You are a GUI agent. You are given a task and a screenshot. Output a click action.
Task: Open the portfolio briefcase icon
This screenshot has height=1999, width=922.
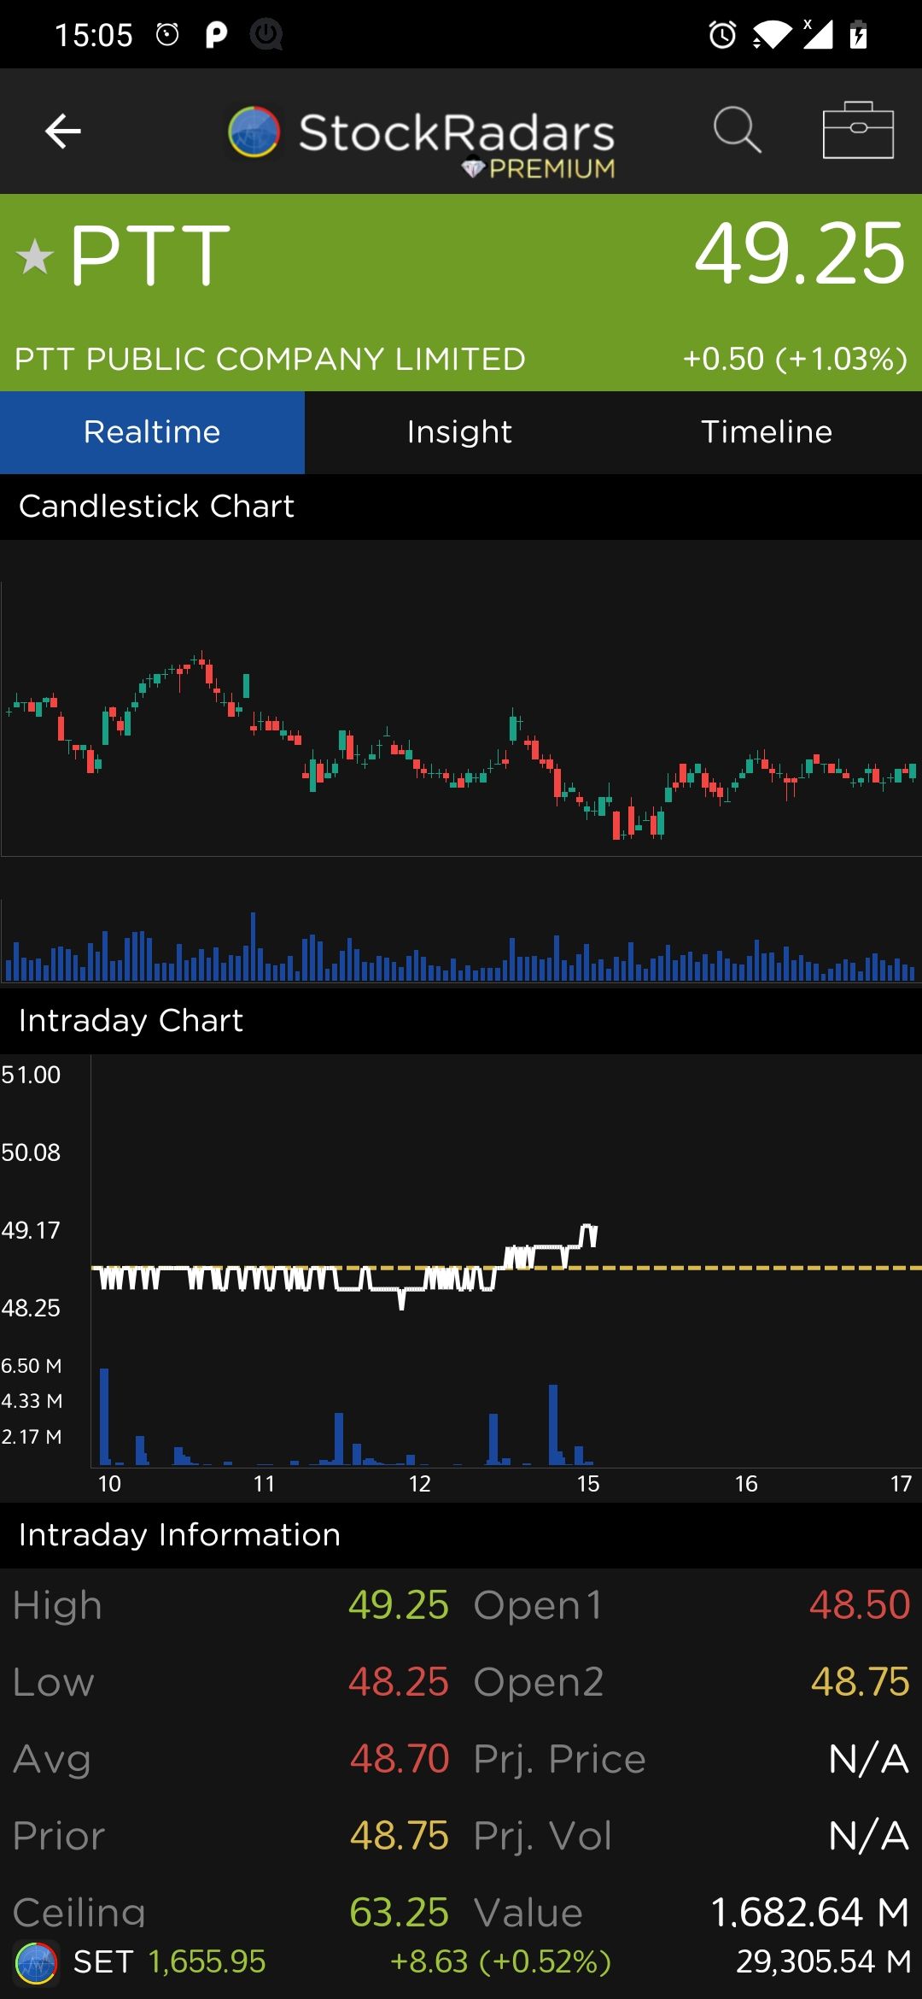[x=858, y=131]
